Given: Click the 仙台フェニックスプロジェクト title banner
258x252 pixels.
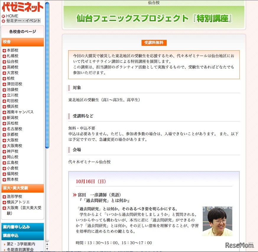Looking at the screenshot, I should [154, 18].
